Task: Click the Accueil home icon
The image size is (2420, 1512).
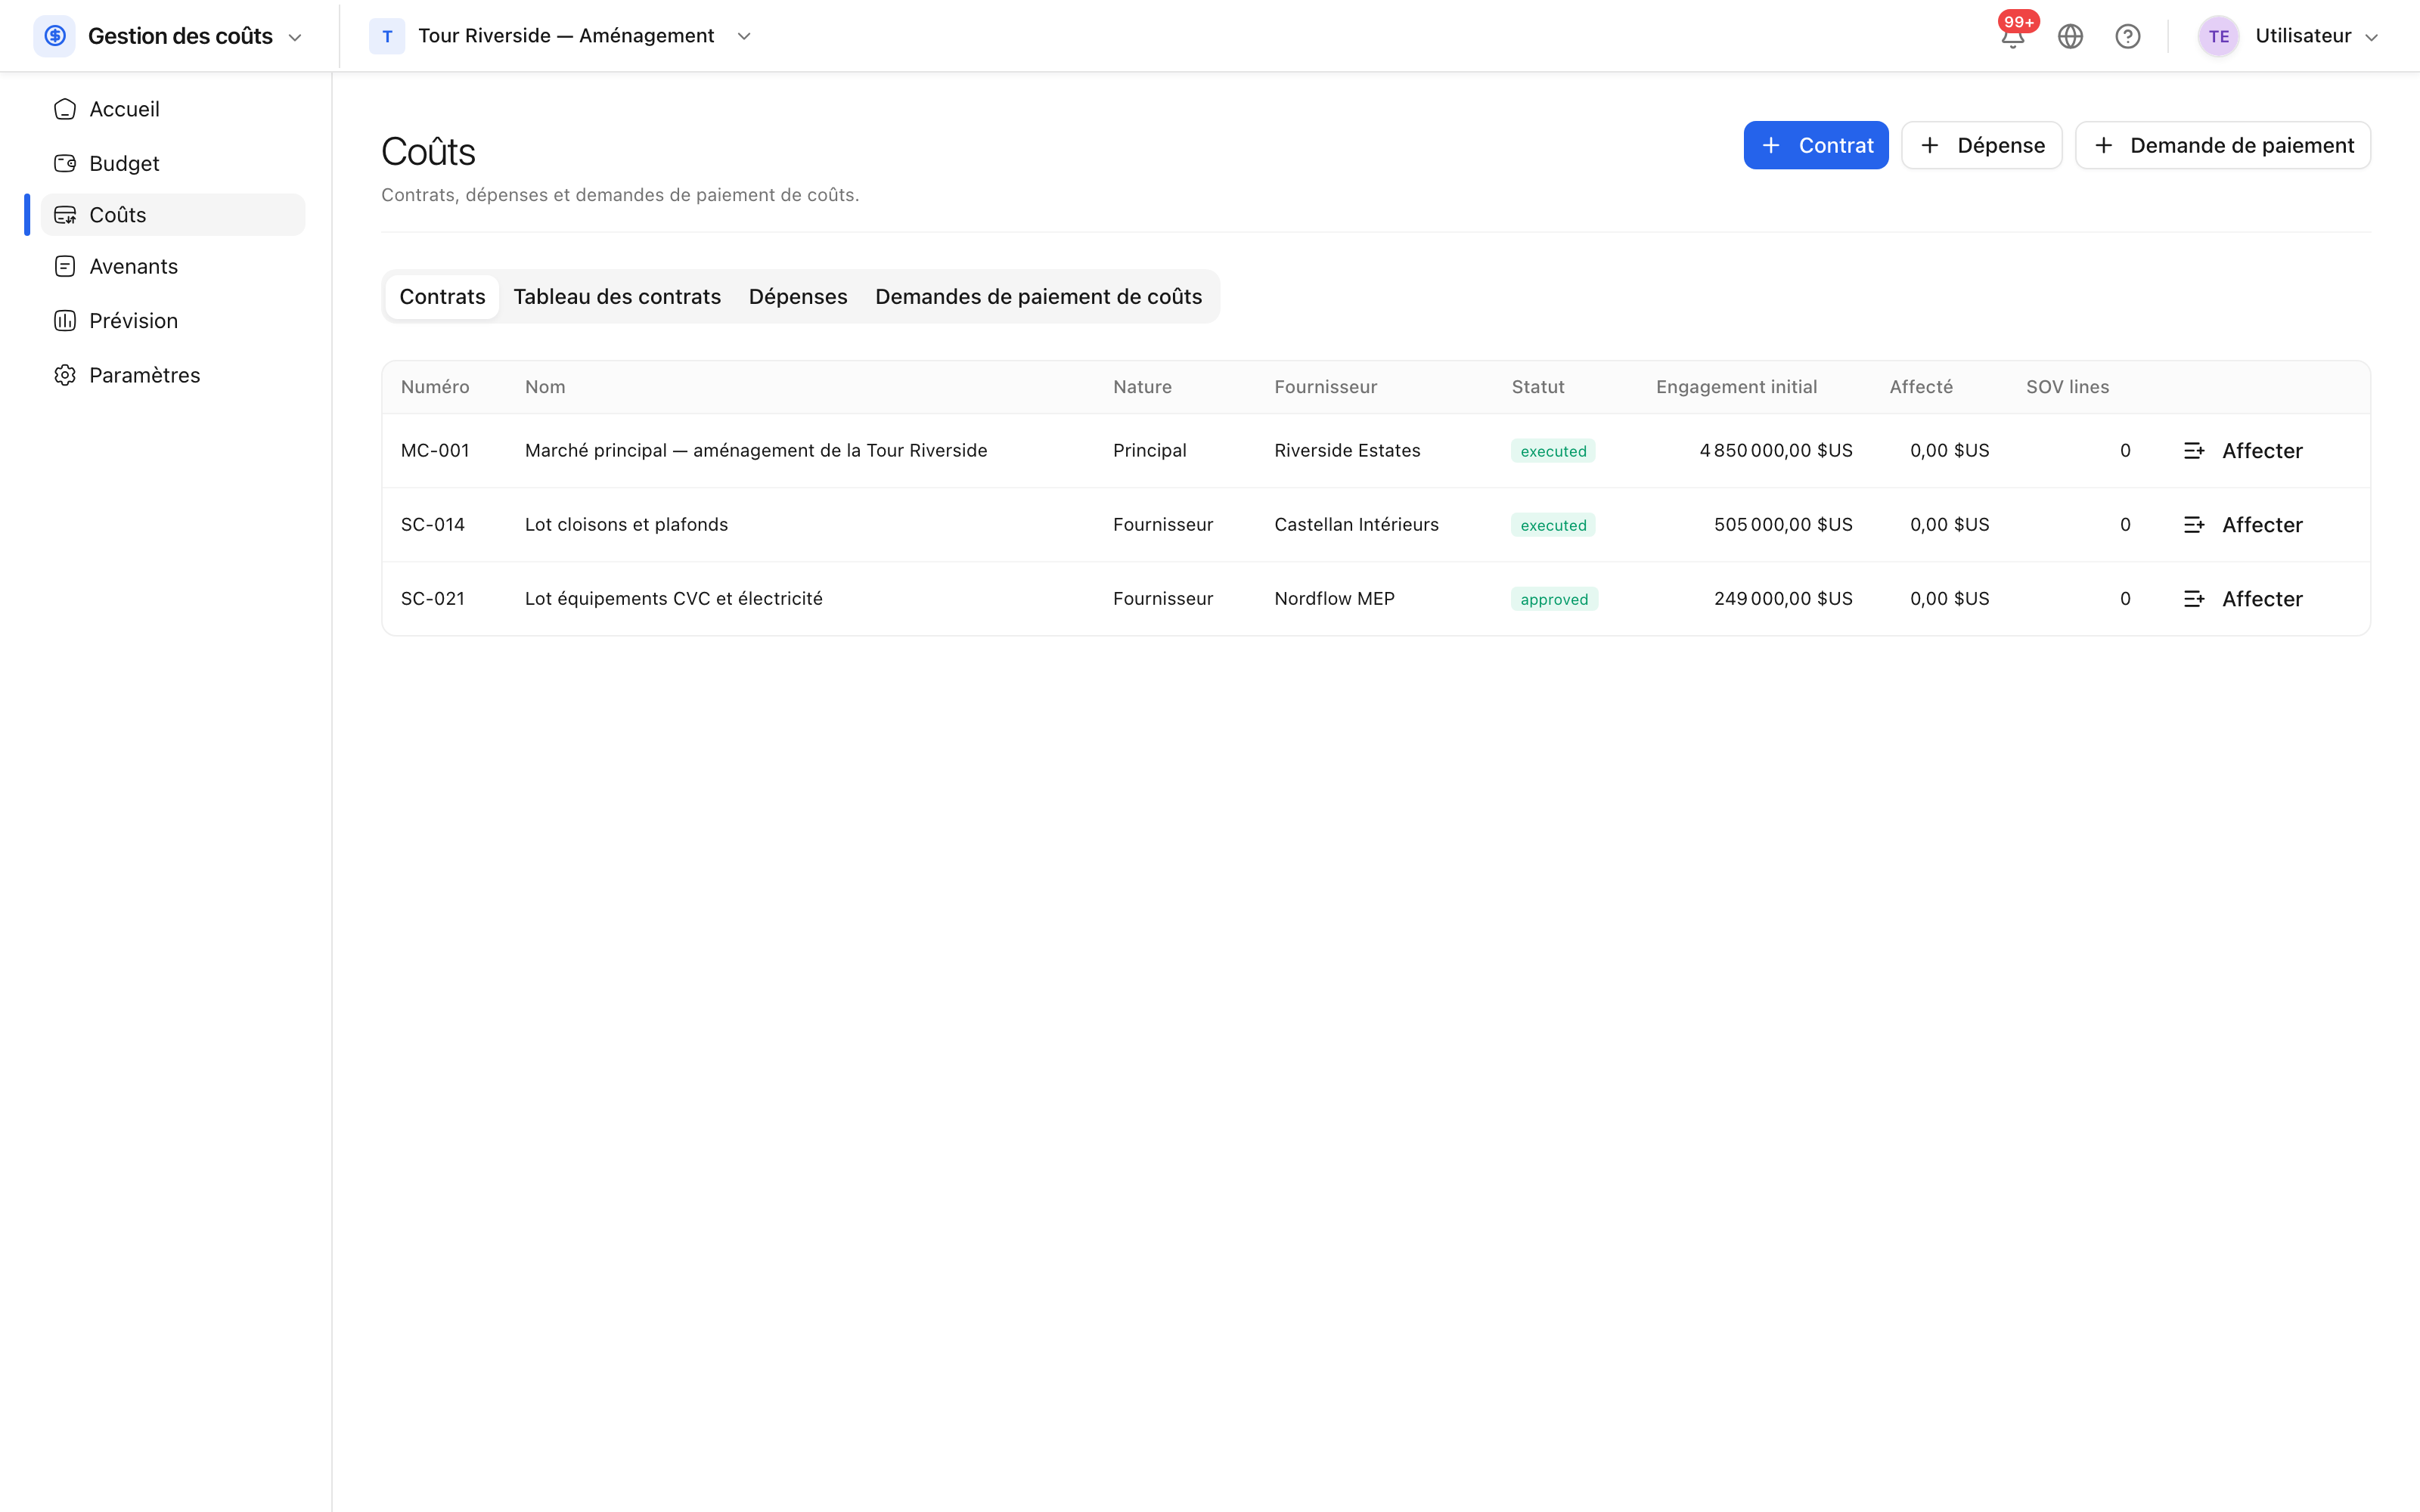Action: pyautogui.click(x=65, y=109)
